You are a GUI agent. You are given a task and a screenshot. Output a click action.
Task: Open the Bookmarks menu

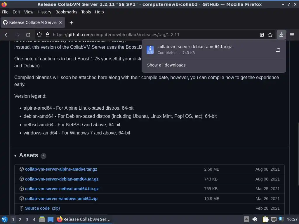(x=66, y=12)
